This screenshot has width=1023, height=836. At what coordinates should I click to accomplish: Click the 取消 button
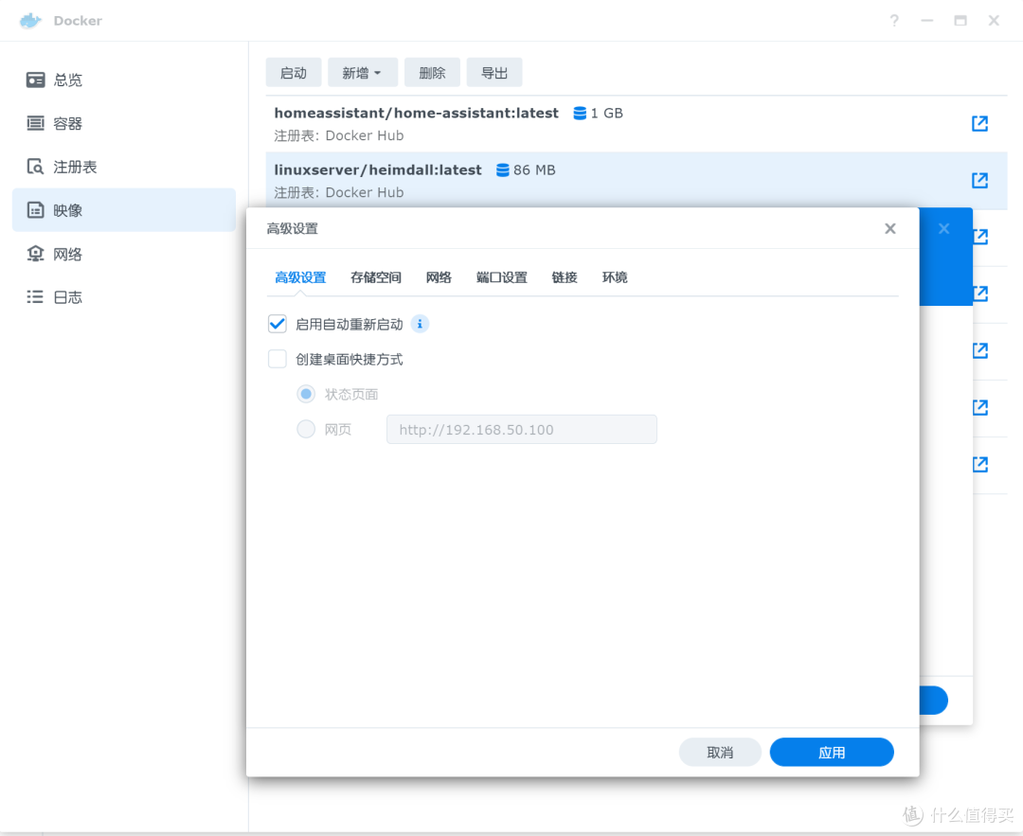tap(720, 752)
